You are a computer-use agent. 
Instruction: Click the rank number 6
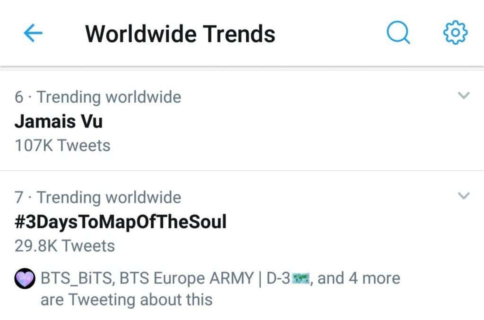(19, 97)
